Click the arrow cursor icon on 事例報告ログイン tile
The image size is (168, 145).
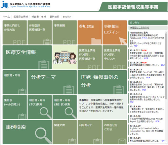[x=123, y=41]
